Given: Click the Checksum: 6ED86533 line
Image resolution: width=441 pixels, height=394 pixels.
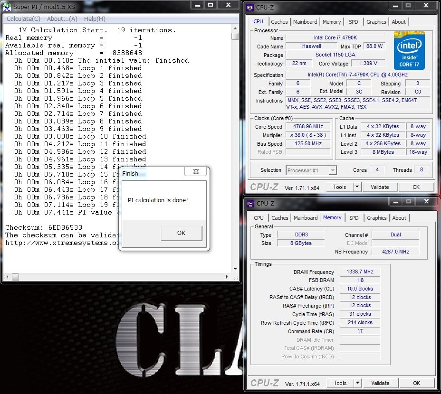Looking at the screenshot, I should point(44,227).
